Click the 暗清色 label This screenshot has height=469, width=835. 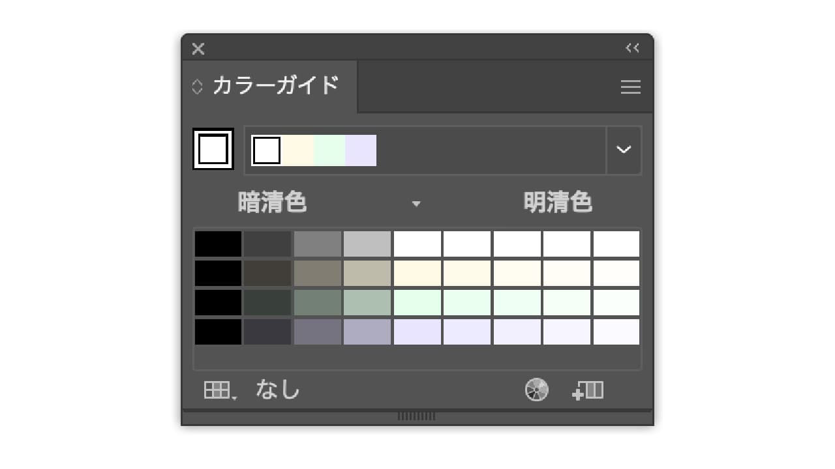pos(273,203)
